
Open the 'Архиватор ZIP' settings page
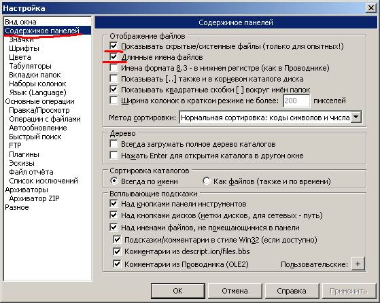(34, 198)
